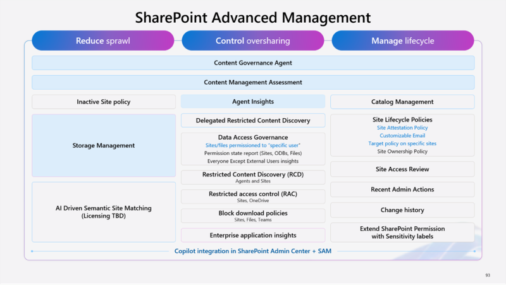506x285 pixels.
Task: Click the Site Attestation Policy link
Action: pos(402,128)
